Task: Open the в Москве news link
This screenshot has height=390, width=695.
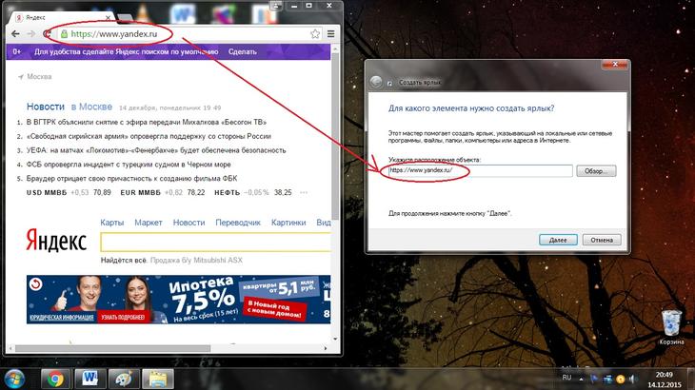Action: coord(91,107)
